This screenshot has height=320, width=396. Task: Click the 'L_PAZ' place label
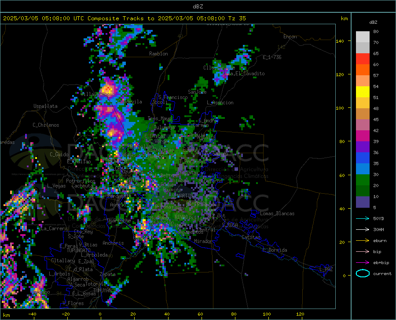point(326,269)
